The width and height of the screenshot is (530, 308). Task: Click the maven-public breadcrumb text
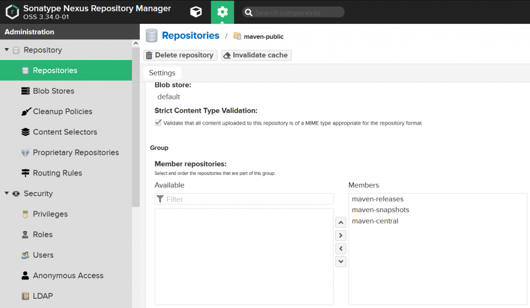tap(263, 37)
